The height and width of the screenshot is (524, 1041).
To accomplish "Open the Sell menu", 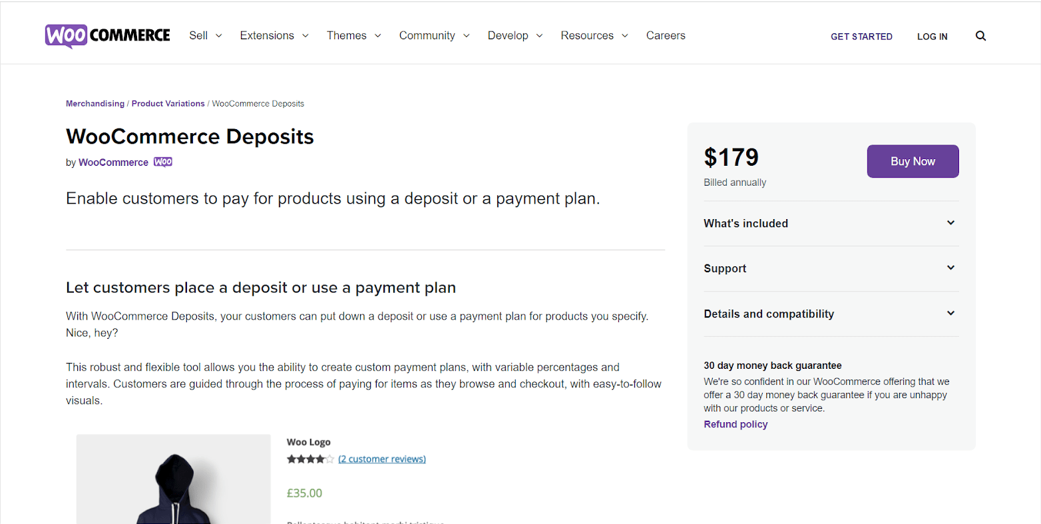I will coord(205,35).
